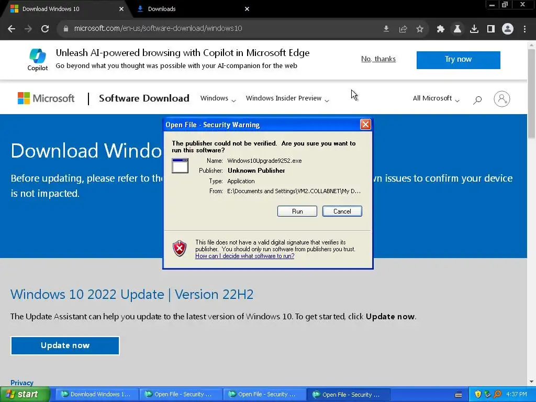Click the network tray icon beside the shield
536x402 pixels.
coord(487,394)
